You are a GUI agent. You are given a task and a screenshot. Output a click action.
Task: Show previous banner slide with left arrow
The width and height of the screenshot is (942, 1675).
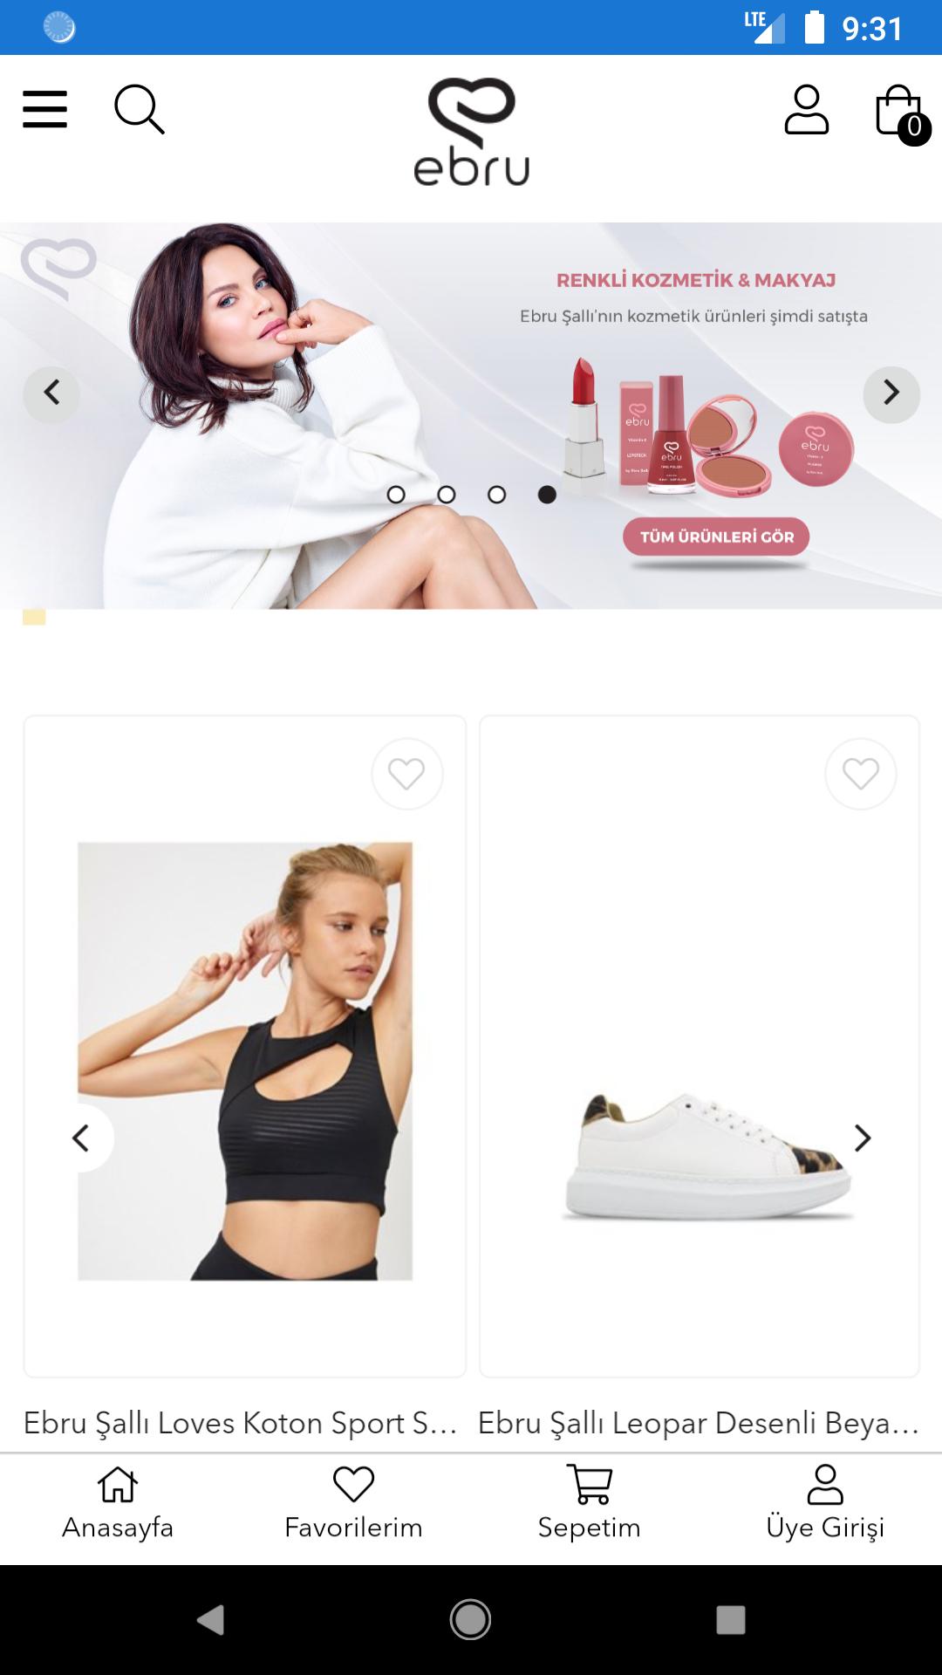pyautogui.click(x=51, y=393)
